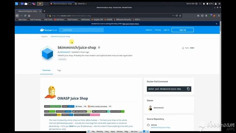This screenshot has width=236, height=133.
Task: Star the bkimminich/juice-shop repository
Action: click(x=99, y=47)
